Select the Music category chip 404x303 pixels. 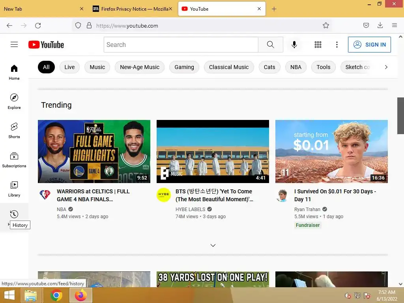[97, 67]
